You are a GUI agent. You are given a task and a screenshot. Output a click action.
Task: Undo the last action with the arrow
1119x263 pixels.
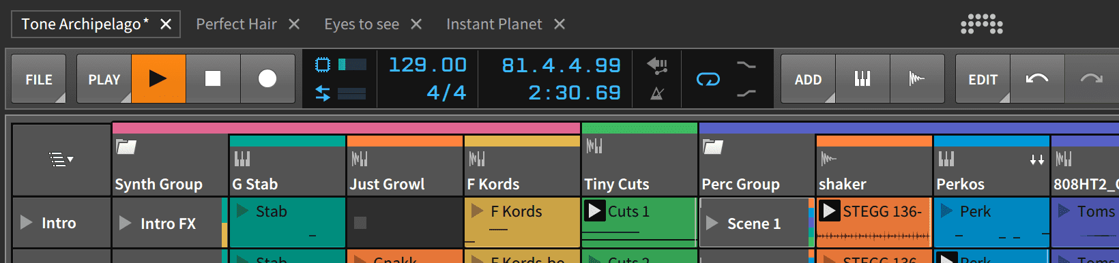coord(1037,79)
